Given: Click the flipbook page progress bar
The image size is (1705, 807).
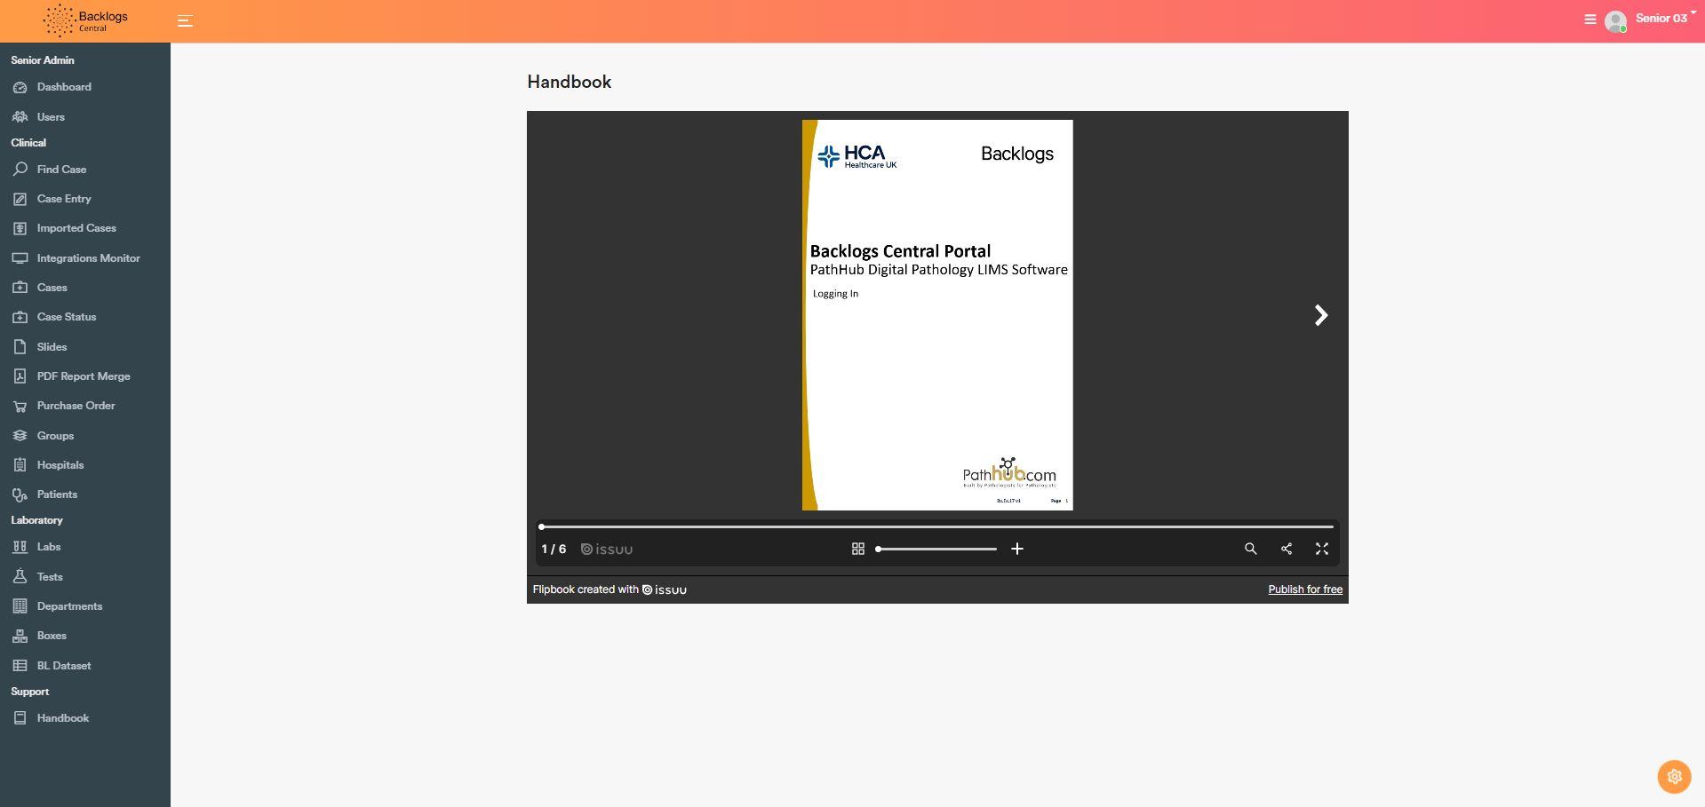Looking at the screenshot, I should 937,526.
